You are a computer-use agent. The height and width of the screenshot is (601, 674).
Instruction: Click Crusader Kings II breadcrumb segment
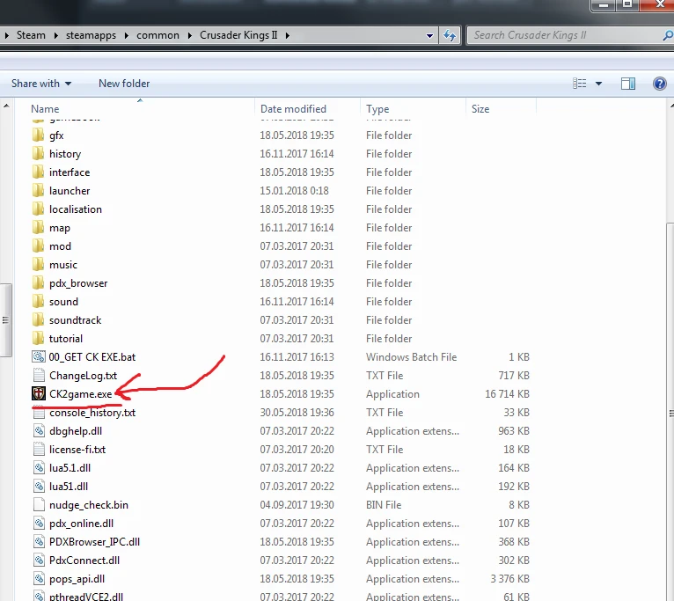(x=238, y=35)
